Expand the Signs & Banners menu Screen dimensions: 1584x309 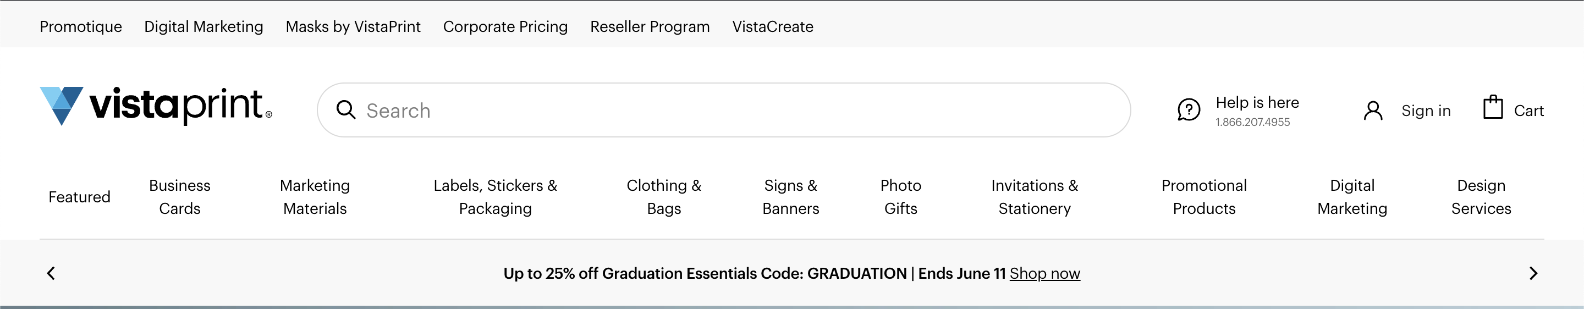point(791,197)
